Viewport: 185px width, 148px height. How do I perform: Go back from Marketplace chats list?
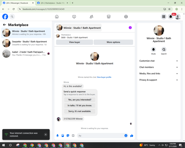(4, 25)
